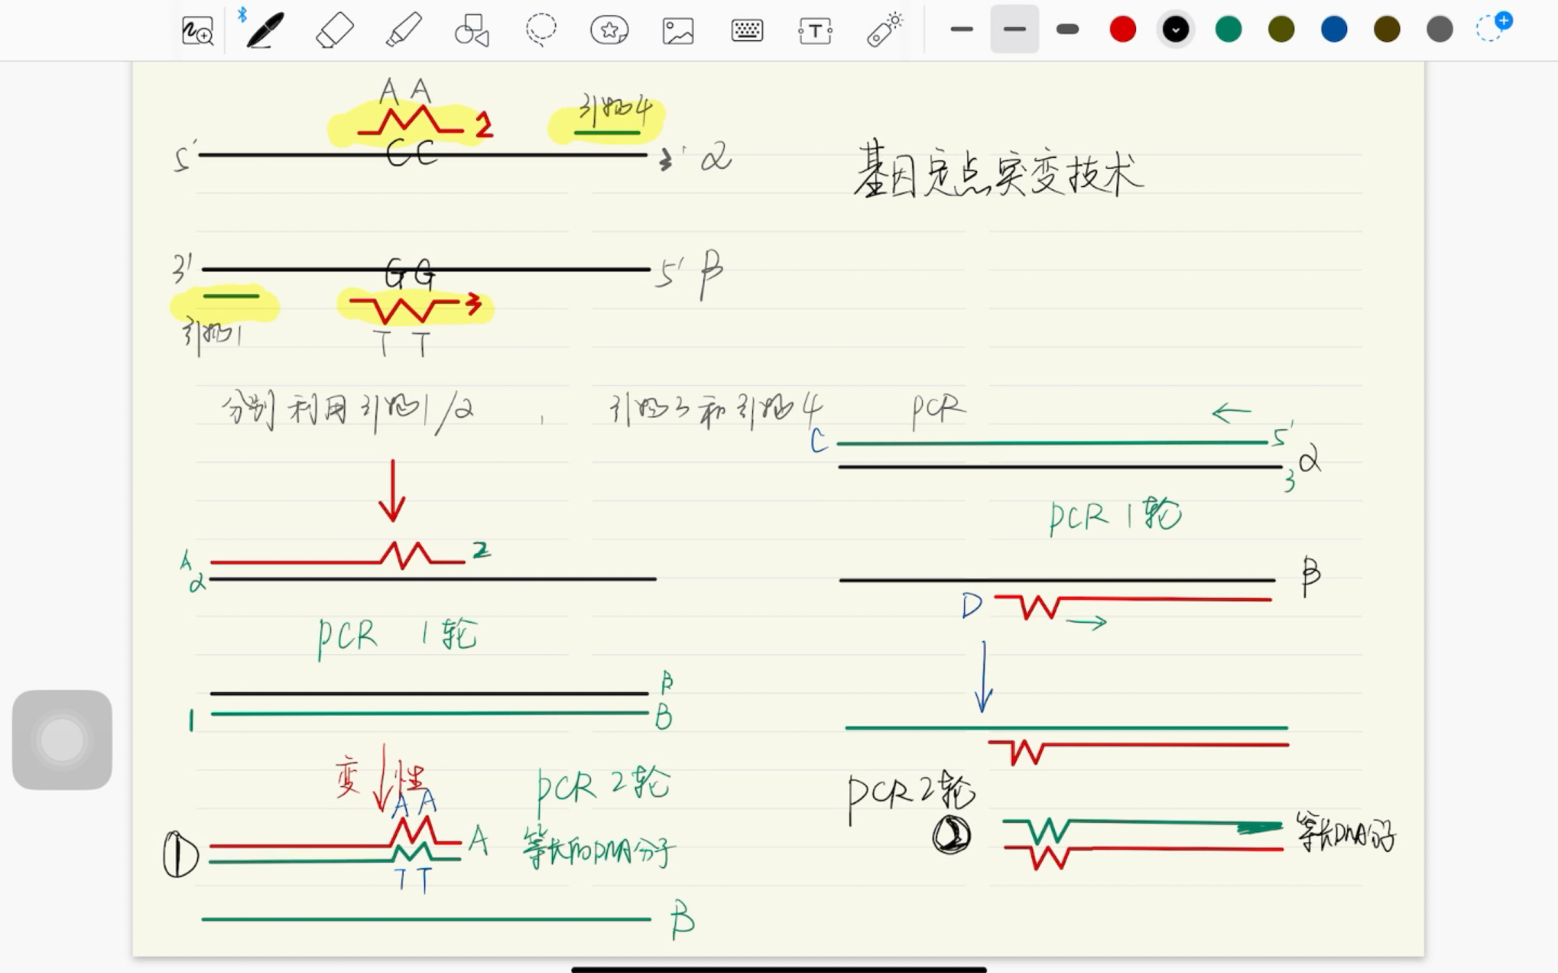
Task: Open the keyboard typing tool
Action: coord(747,30)
